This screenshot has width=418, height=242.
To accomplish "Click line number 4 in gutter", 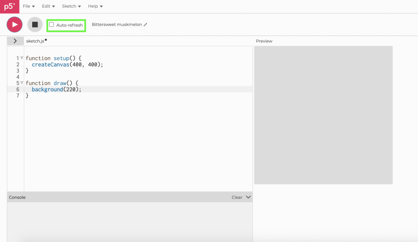I will click(18, 77).
